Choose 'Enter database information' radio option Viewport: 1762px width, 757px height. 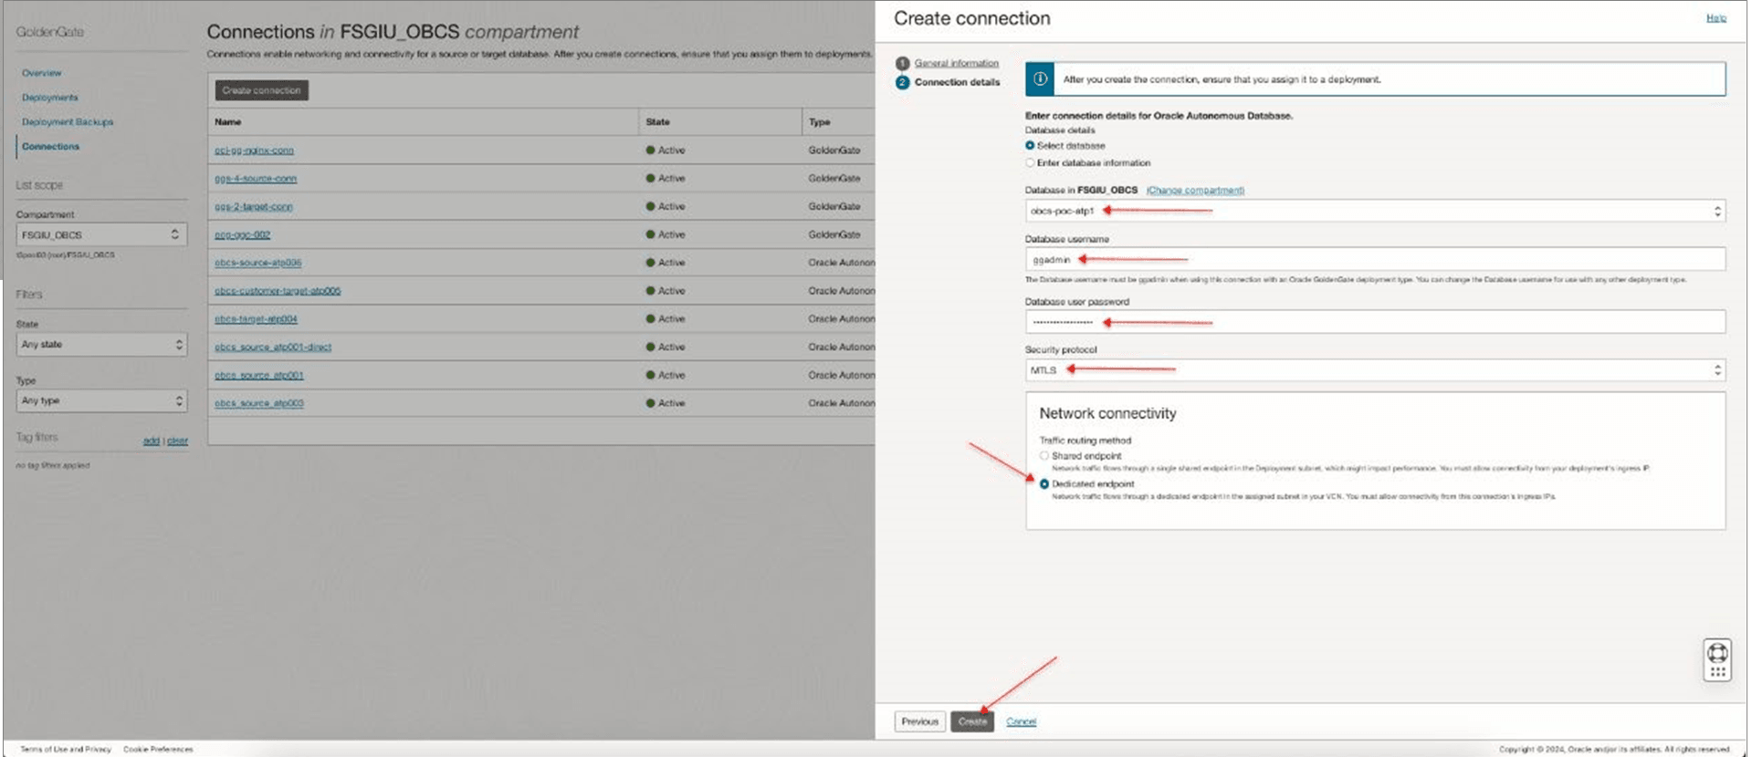1030,163
